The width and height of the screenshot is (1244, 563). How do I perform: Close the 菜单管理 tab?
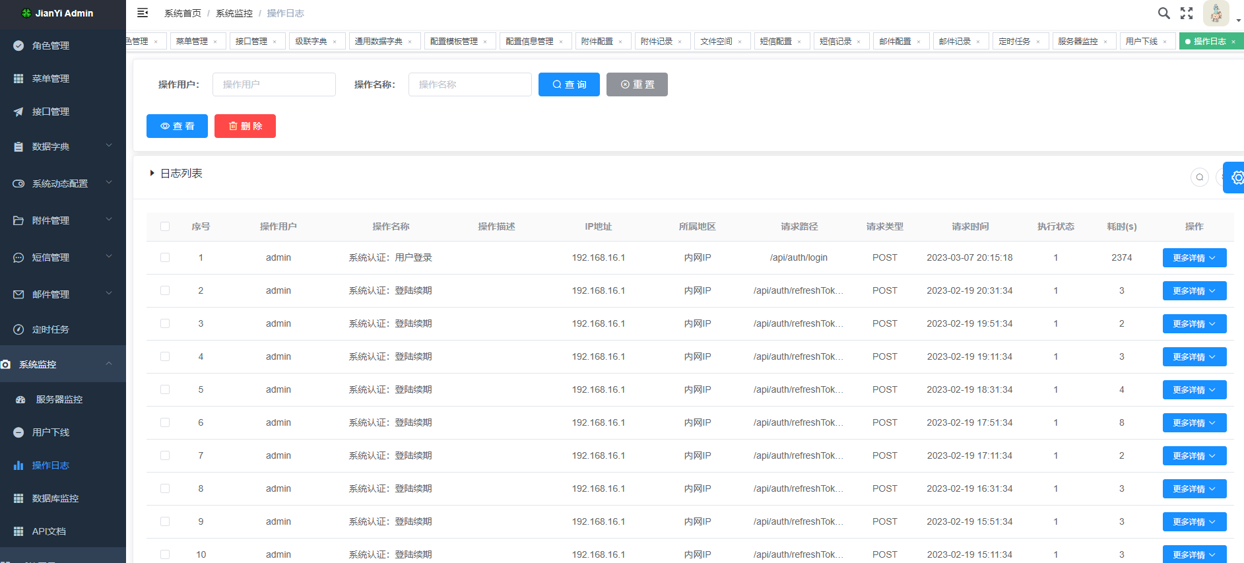(215, 42)
